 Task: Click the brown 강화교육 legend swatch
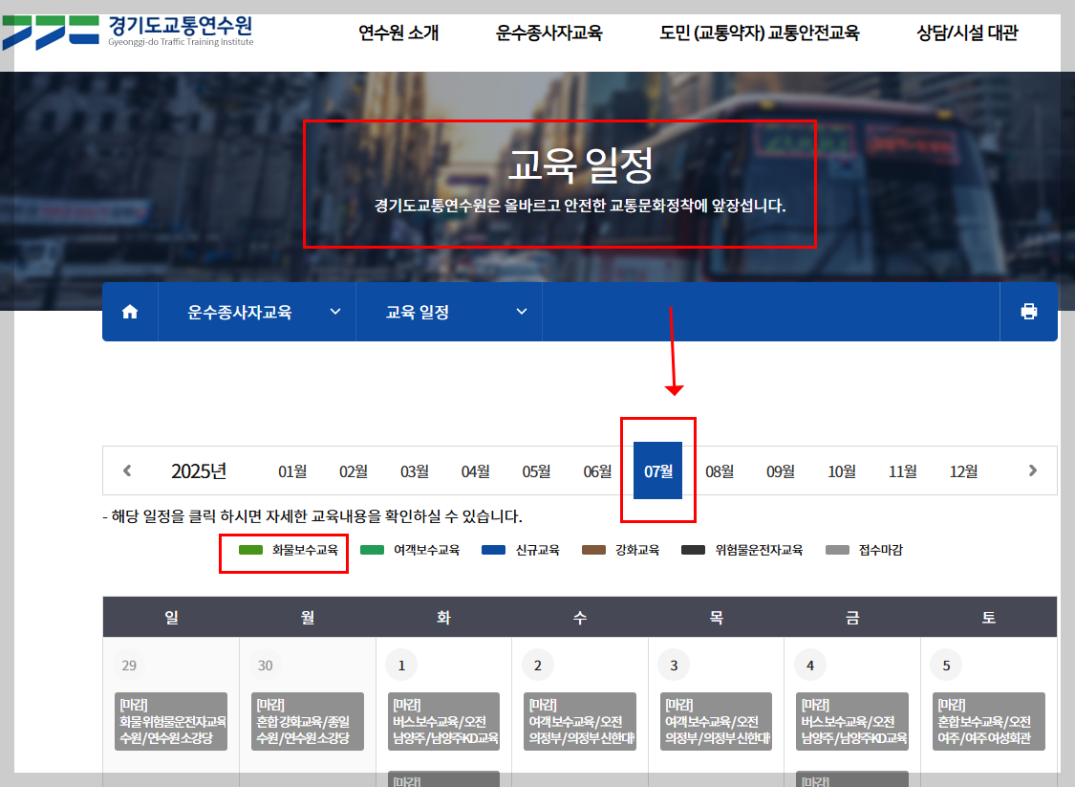[x=593, y=550]
